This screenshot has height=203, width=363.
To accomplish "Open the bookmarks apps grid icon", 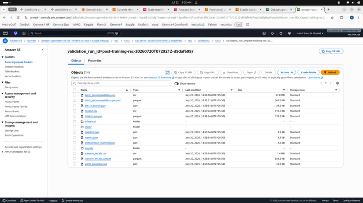I will [247, 25].
